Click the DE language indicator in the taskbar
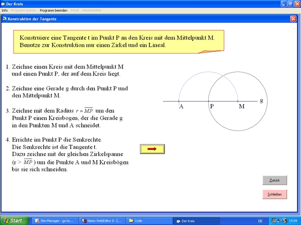 pyautogui.click(x=260, y=220)
